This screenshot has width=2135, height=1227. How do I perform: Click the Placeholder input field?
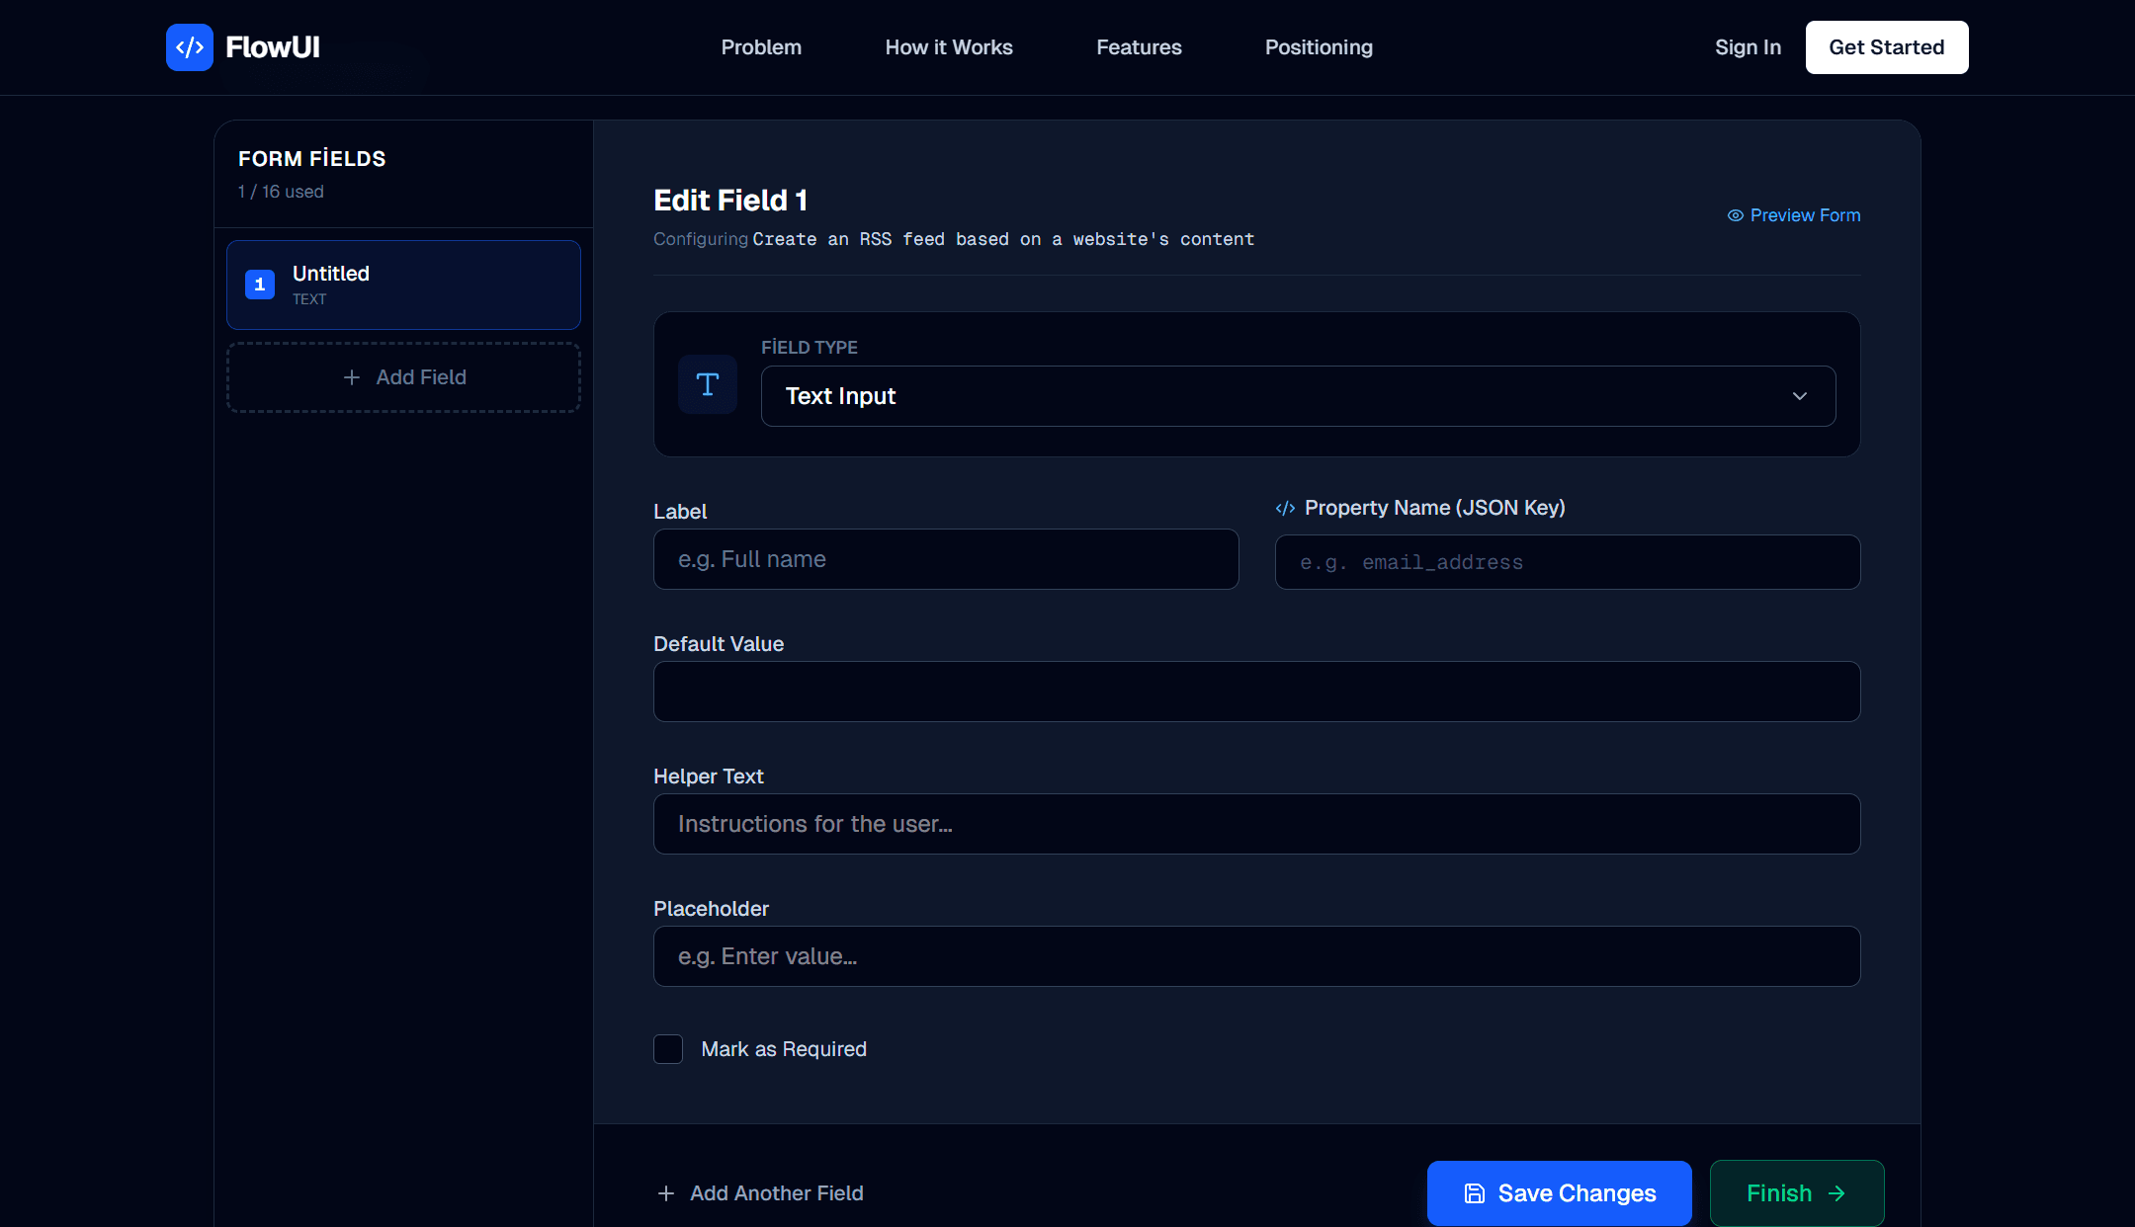coord(1256,955)
